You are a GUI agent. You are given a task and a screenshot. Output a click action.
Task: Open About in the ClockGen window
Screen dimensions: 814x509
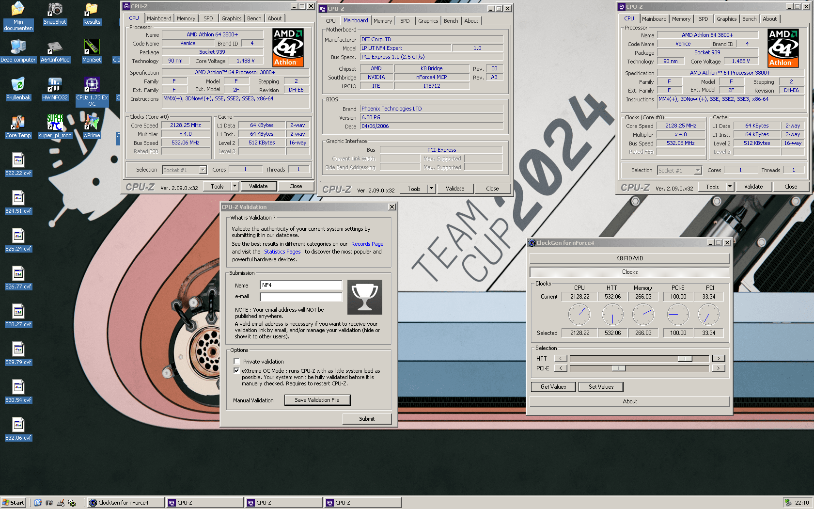(629, 401)
